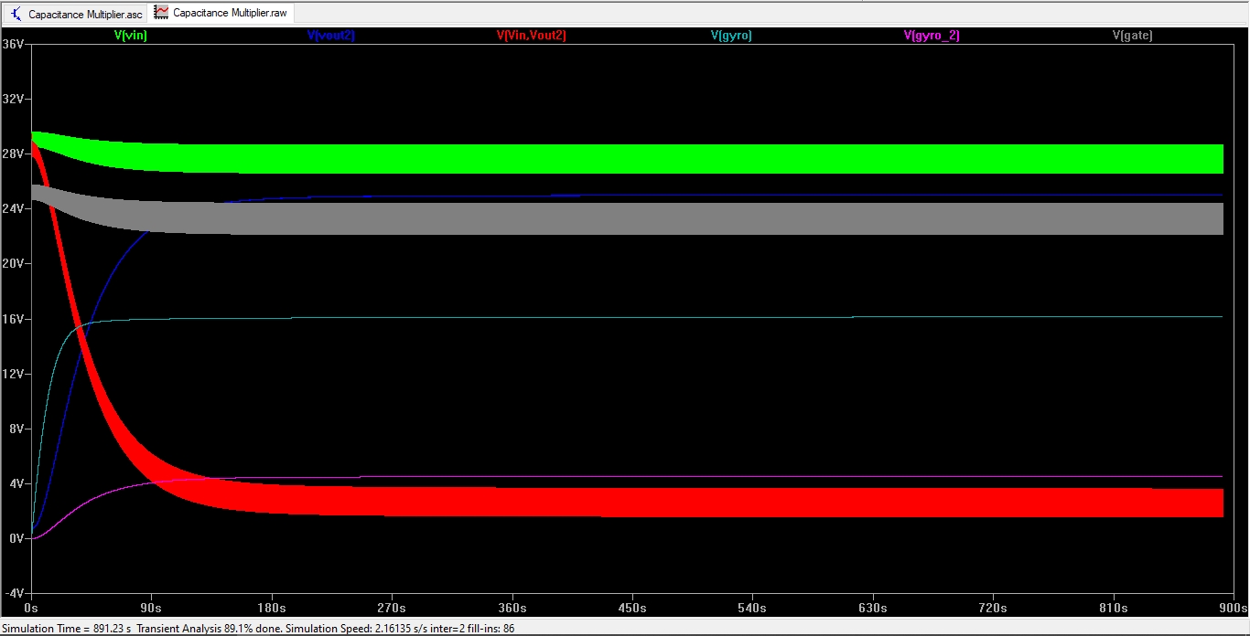
Task: Select the red V(Vin,Vout2) trace label
Action: click(x=532, y=36)
